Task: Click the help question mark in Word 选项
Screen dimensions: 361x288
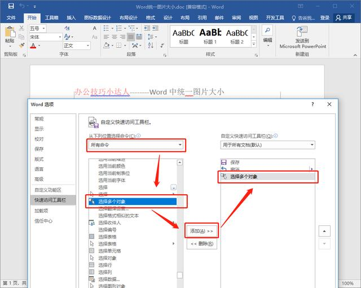Action: (312, 104)
